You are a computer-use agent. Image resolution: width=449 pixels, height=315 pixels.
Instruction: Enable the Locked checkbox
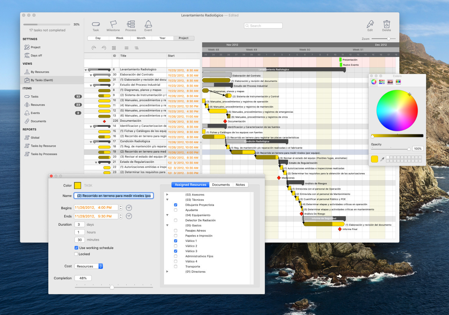click(x=76, y=254)
